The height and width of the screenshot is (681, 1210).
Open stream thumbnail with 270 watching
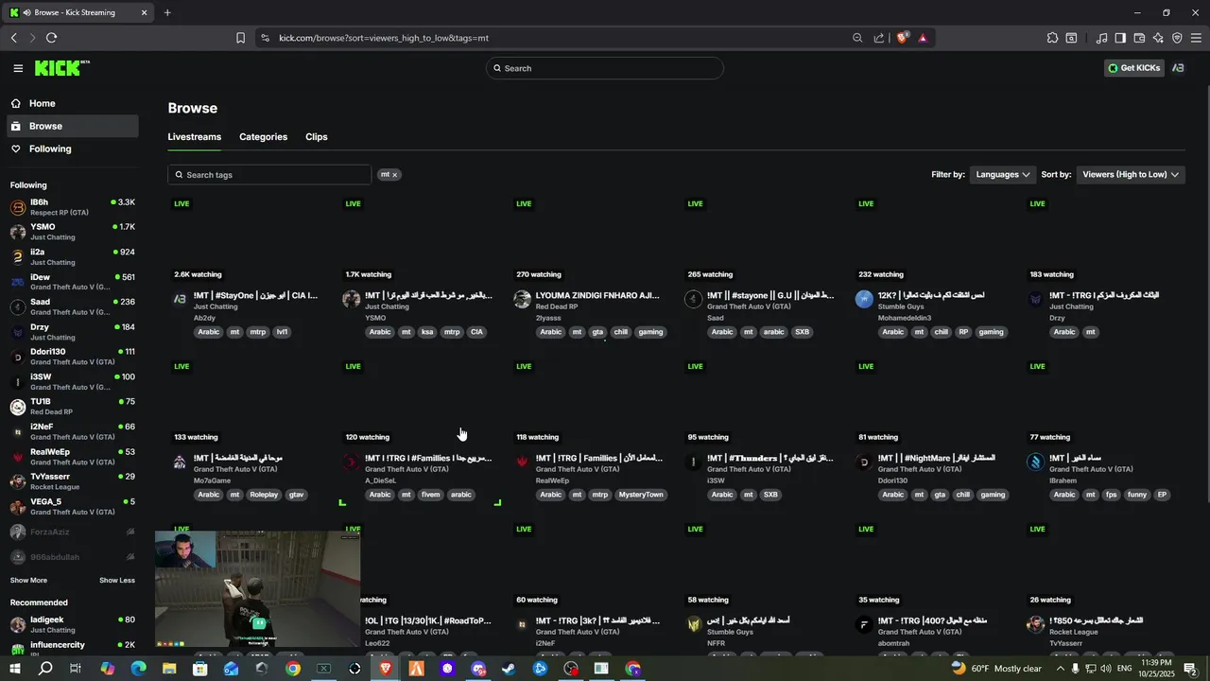[587, 238]
